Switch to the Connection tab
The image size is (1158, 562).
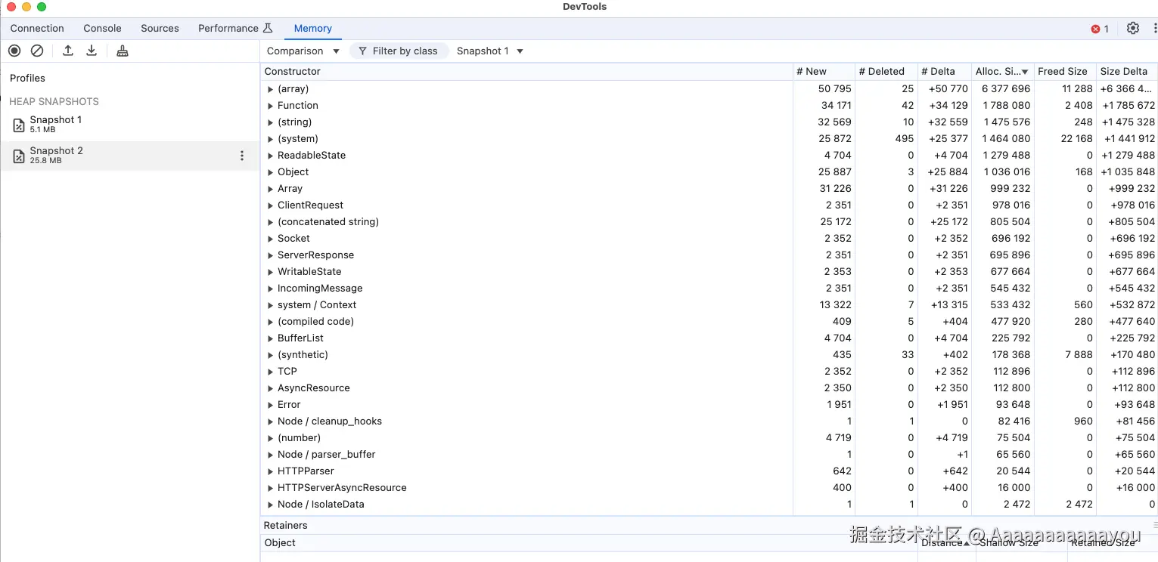click(x=37, y=28)
